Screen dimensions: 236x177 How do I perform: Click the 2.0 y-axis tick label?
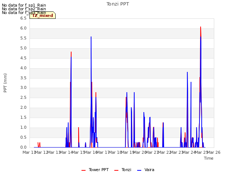click(23, 107)
